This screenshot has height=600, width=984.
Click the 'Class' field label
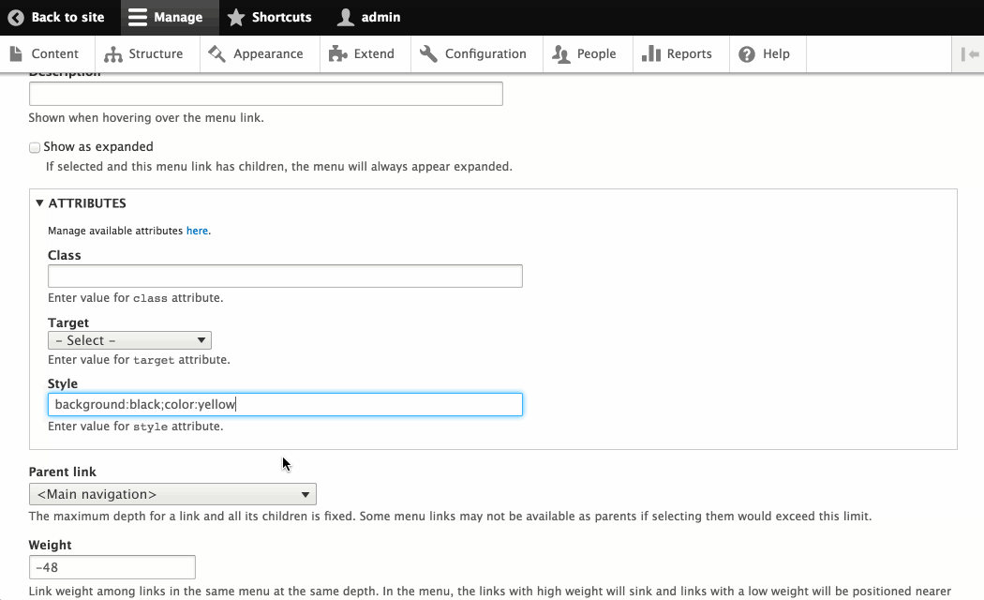point(64,255)
